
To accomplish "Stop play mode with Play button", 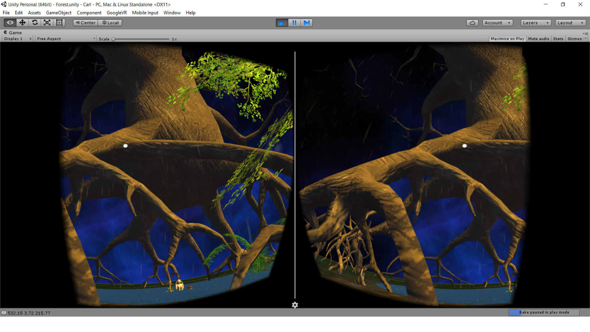I will [281, 23].
